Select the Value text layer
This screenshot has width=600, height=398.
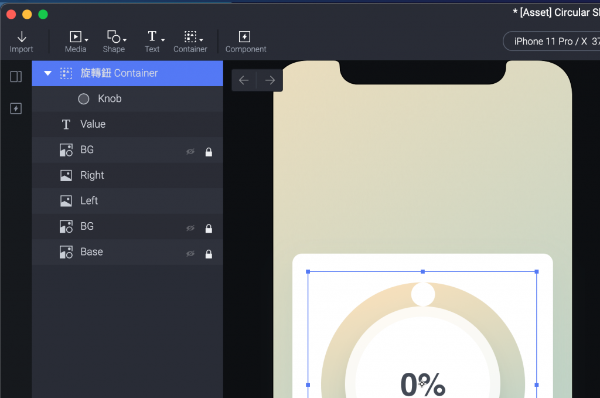click(x=127, y=124)
